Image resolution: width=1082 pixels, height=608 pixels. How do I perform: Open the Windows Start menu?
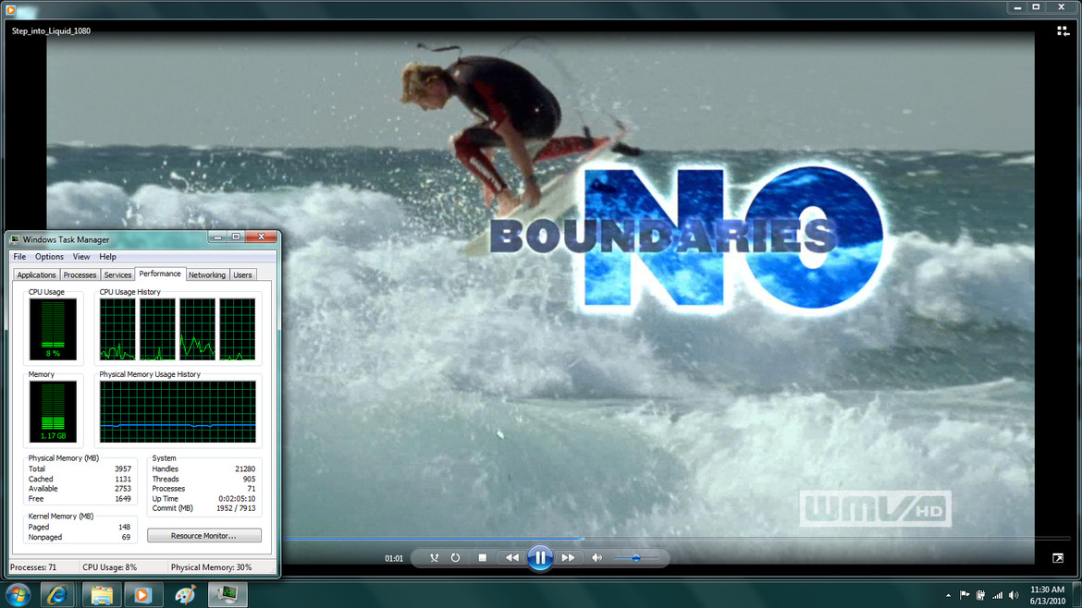pos(18,594)
